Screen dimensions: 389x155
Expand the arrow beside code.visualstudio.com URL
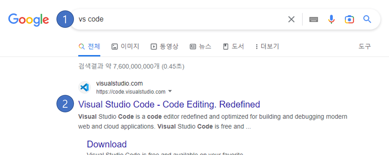[170, 92]
